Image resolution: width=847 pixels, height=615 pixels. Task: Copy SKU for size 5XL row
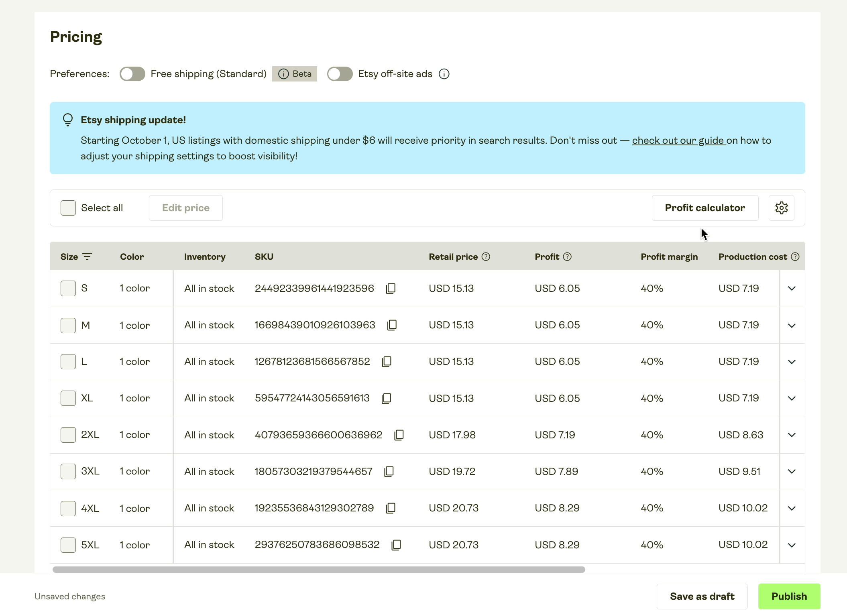[x=396, y=545]
